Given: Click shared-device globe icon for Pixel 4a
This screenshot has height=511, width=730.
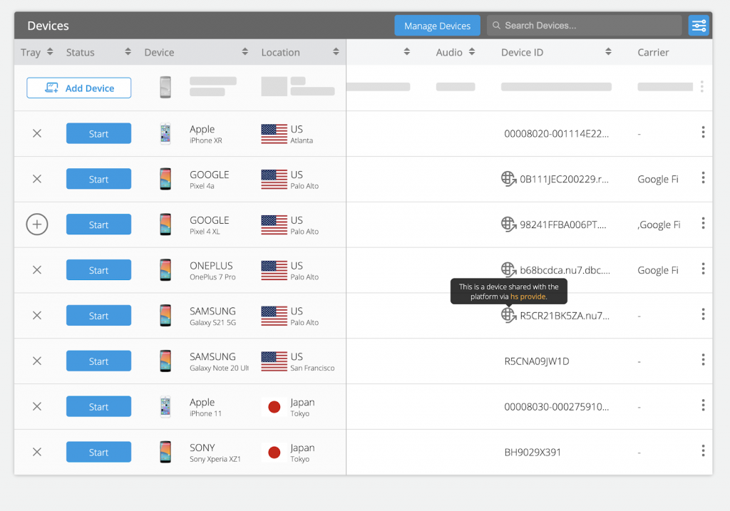Looking at the screenshot, I should (x=508, y=179).
